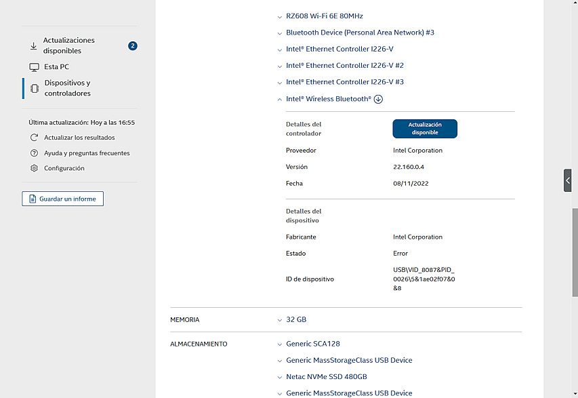Click the Estado value Error
This screenshot has width=578, height=398.
pyautogui.click(x=400, y=254)
